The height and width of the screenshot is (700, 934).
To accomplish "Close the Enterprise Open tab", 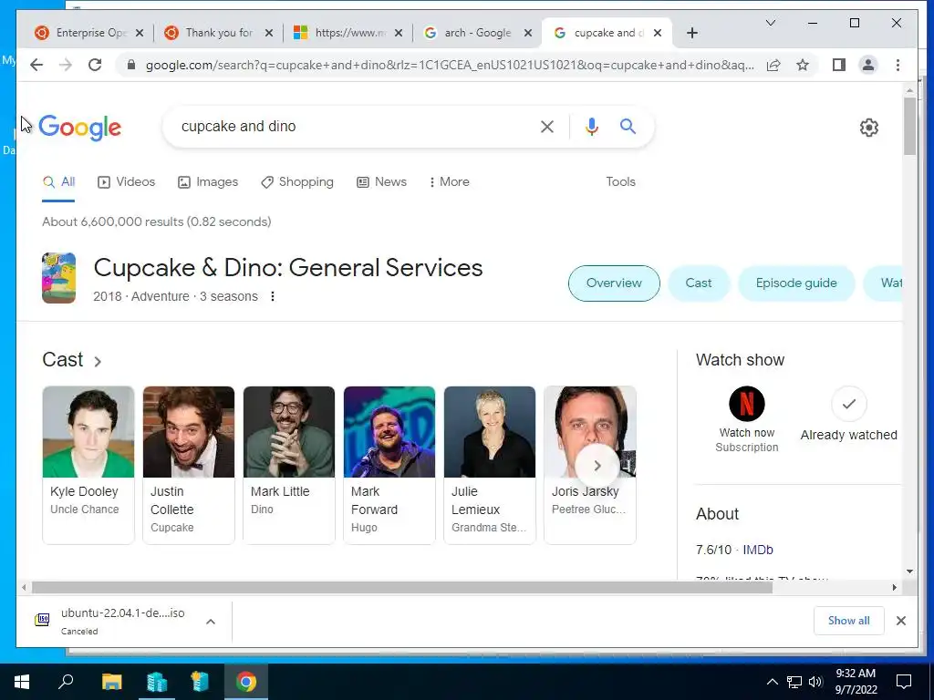I will pos(140,33).
